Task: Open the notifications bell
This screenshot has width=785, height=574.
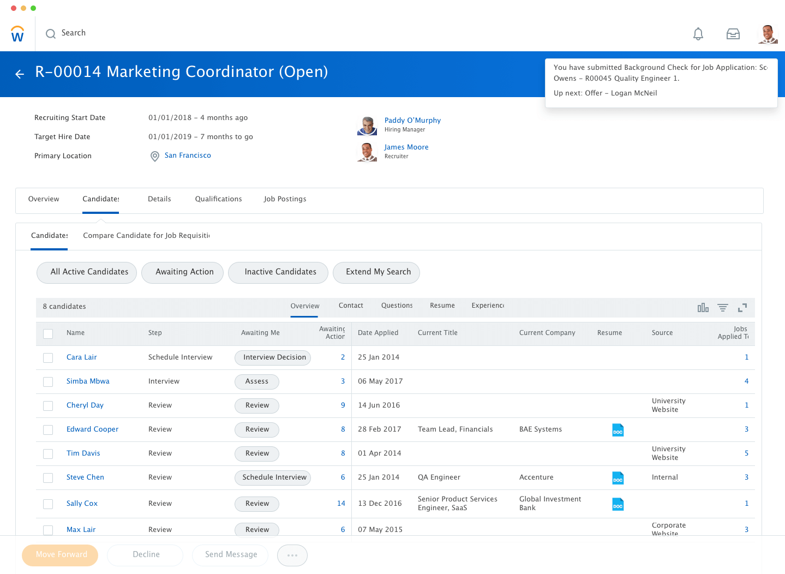Action: (x=698, y=34)
